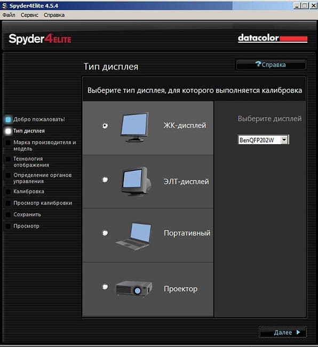Pick the Проектор radio option
Image resolution: width=318 pixels, height=347 pixels.
pyautogui.click(x=105, y=287)
